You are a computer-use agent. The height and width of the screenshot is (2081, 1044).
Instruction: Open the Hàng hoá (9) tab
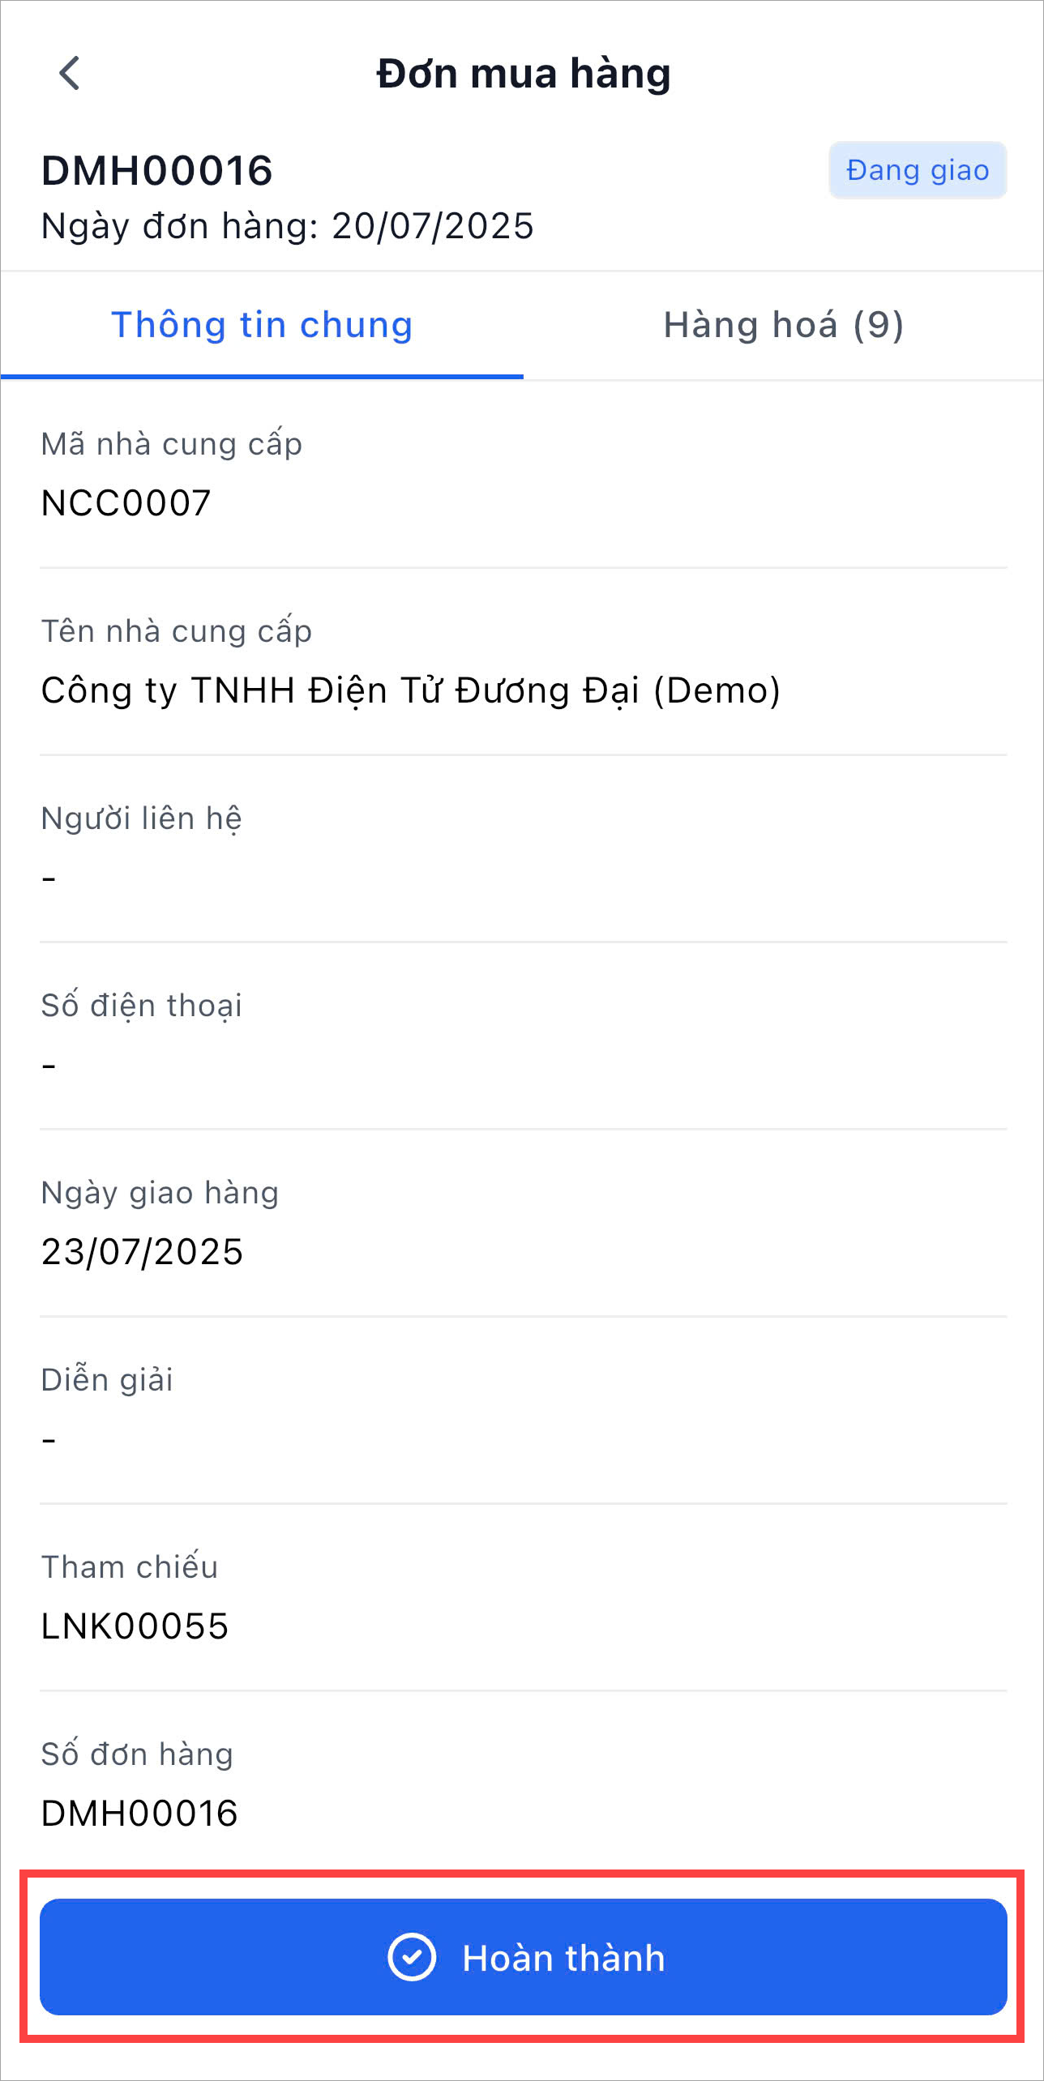[x=783, y=325]
